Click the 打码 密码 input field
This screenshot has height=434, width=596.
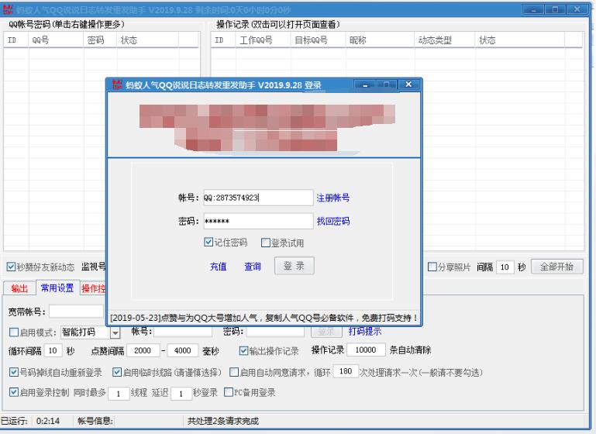(276, 332)
